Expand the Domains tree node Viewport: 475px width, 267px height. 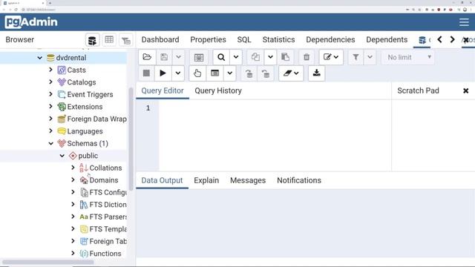(x=73, y=180)
